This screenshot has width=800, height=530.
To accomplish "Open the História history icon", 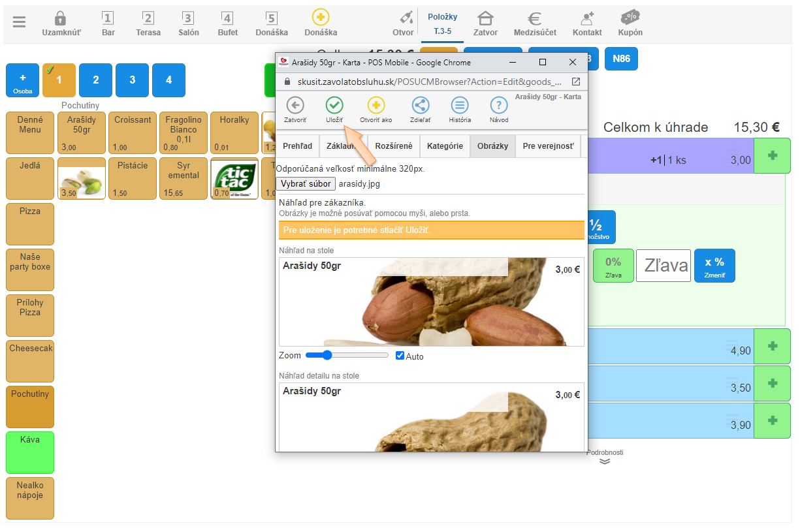I will coord(460,106).
